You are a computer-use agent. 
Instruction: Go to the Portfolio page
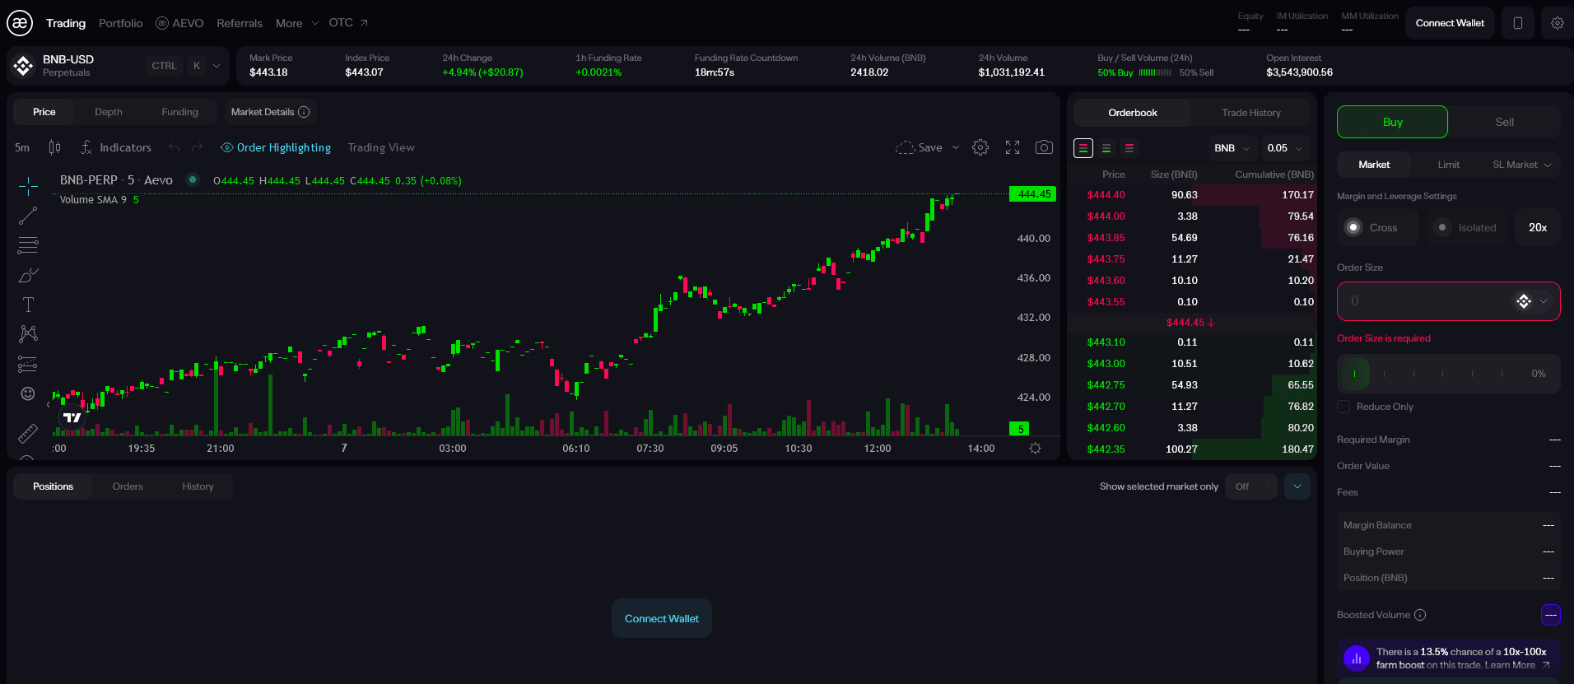click(x=121, y=23)
